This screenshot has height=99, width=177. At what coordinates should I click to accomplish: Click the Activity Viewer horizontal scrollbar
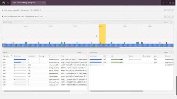click(x=61, y=48)
